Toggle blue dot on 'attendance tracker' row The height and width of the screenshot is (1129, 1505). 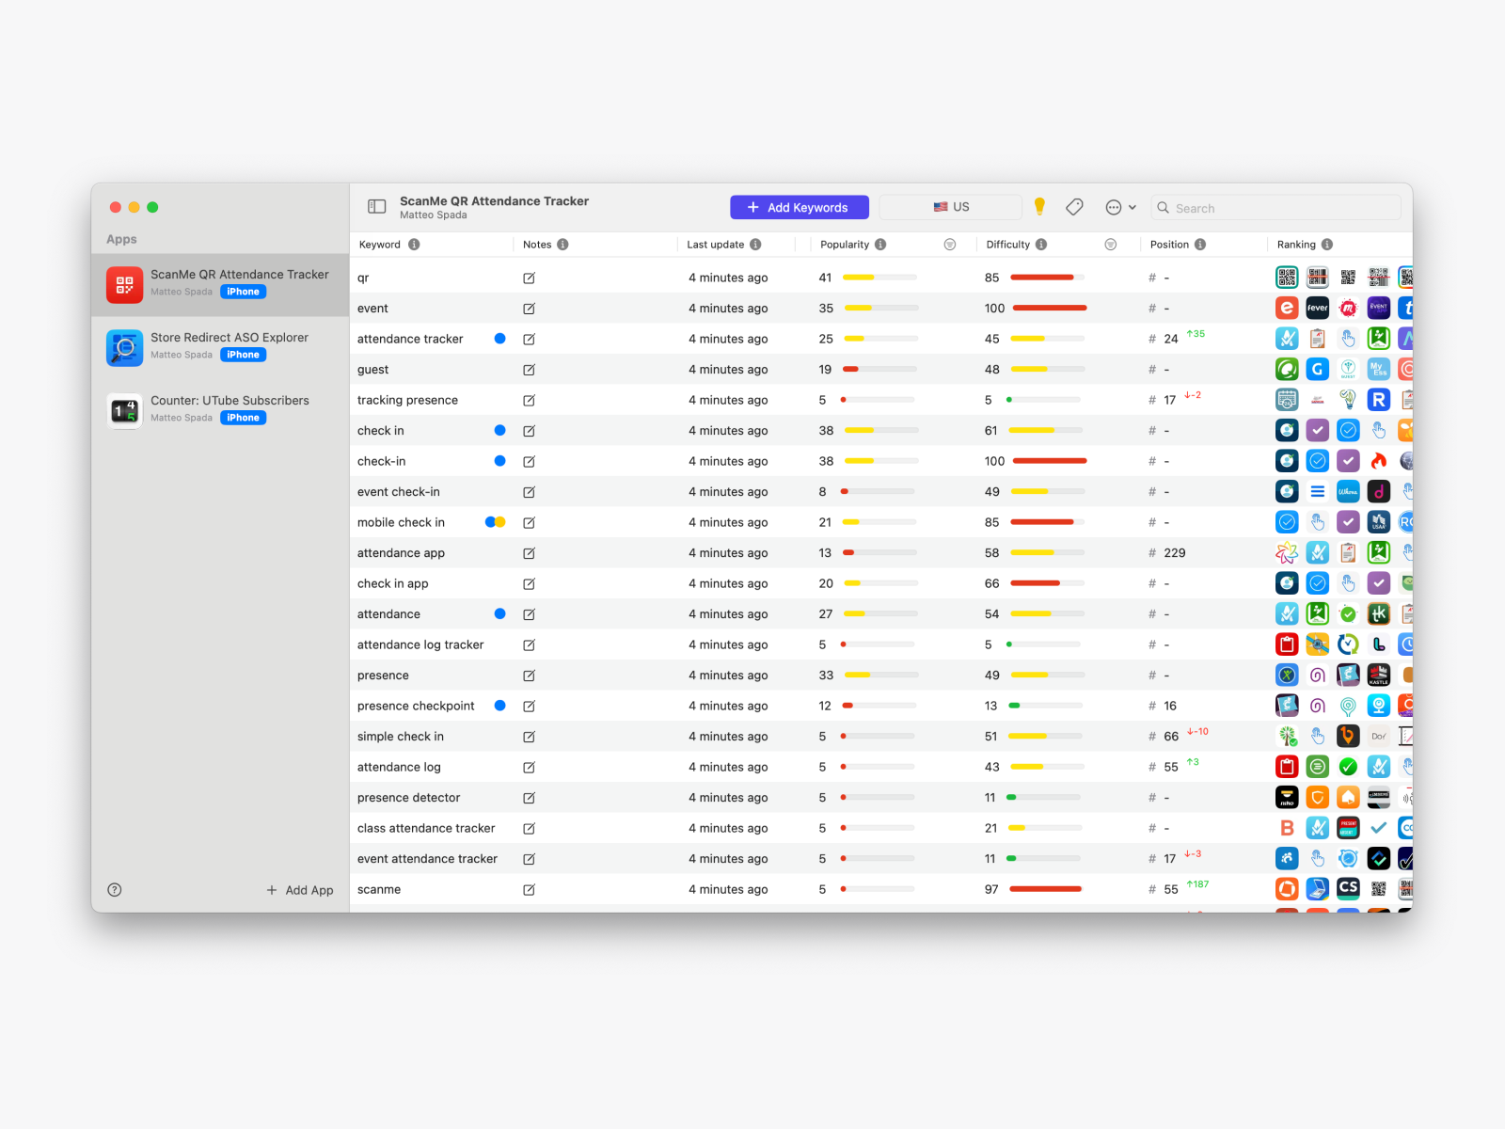point(499,339)
